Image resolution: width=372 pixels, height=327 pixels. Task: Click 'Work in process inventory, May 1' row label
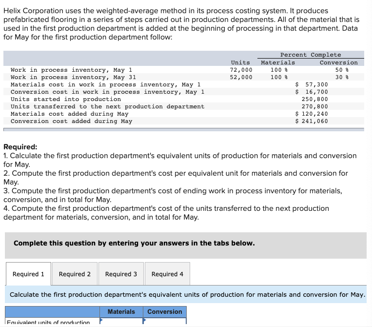point(71,70)
